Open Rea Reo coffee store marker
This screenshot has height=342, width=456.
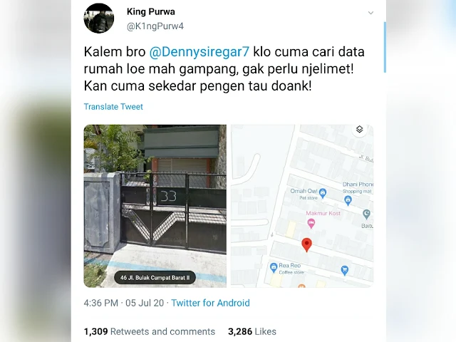tap(274, 268)
